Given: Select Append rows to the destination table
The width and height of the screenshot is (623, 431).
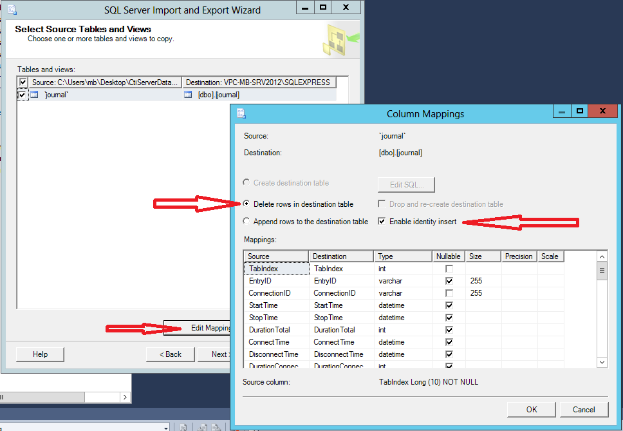Looking at the screenshot, I should click(x=247, y=222).
